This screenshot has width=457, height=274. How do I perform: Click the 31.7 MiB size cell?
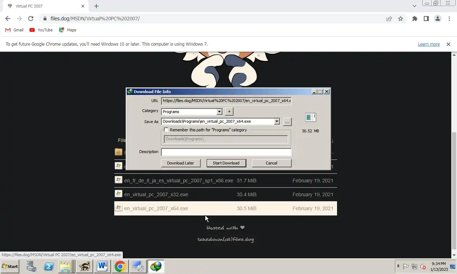(x=246, y=181)
